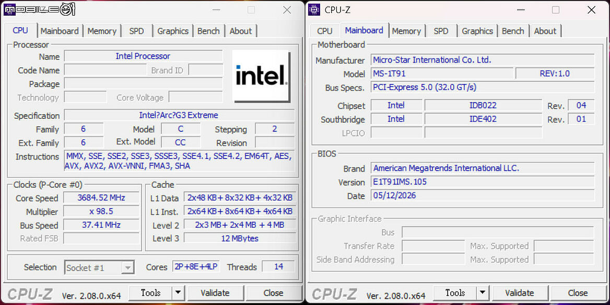This screenshot has width=610, height=305.
Task: Click Validate button in left CPU-Z window
Action: (215, 292)
